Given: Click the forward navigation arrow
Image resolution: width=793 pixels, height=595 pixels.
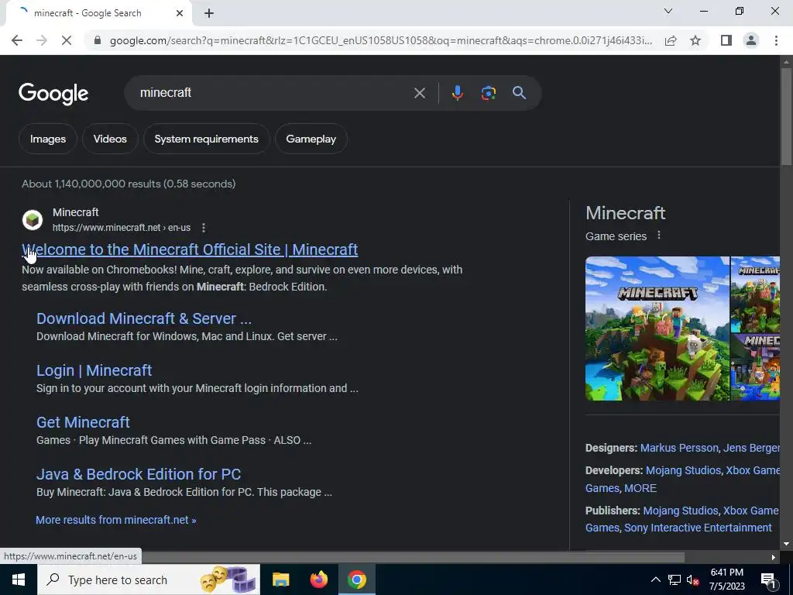Looking at the screenshot, I should tap(42, 40).
